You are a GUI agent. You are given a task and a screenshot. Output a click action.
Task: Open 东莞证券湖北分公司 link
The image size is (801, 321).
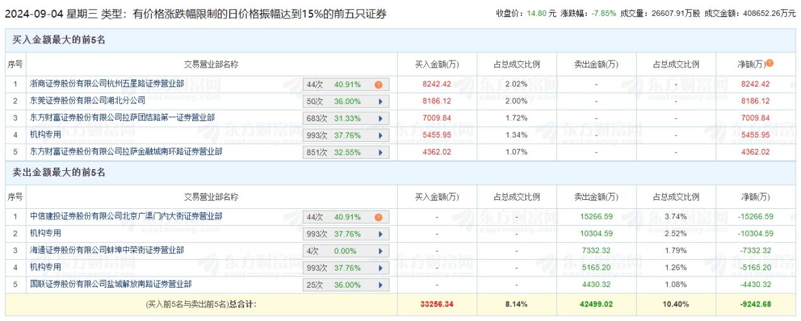(87, 100)
